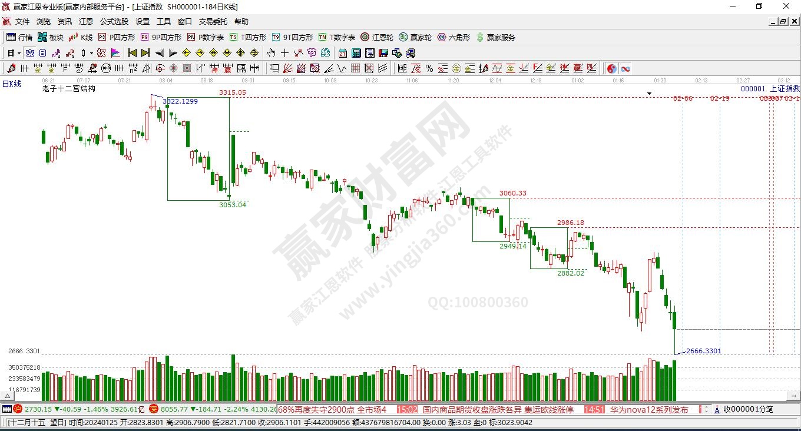Toggle the infinity loop icon
This screenshot has height=431, width=801.
625,68
